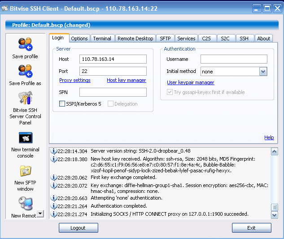Image resolution: width=284 pixels, height=239 pixels.
Task: Switch to the S2C tab
Action: tap(226, 38)
